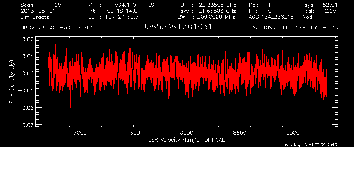Click the scan number 29
361x184 pixels.
pos(58,5)
